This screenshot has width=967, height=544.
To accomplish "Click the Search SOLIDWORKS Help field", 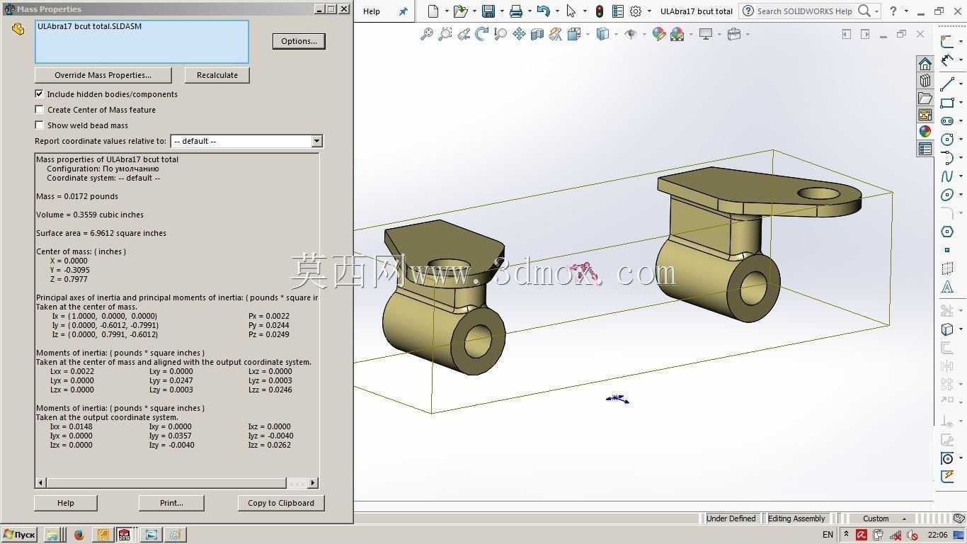I will [804, 11].
